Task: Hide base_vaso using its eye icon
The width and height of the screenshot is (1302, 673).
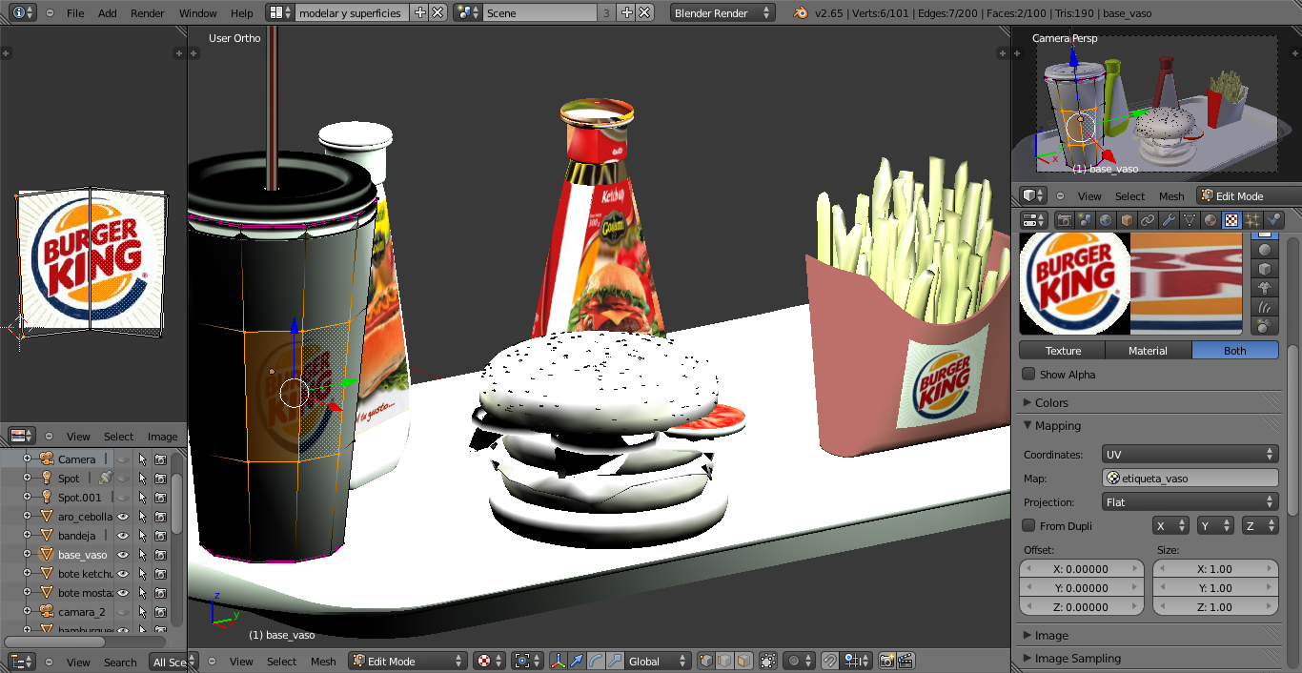Action: (123, 554)
